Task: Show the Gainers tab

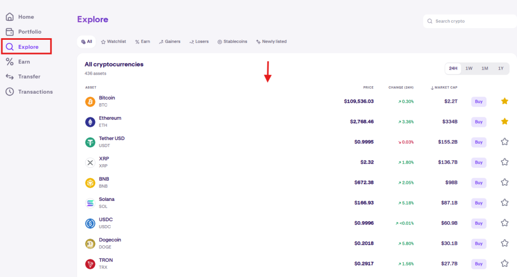Action: point(170,42)
